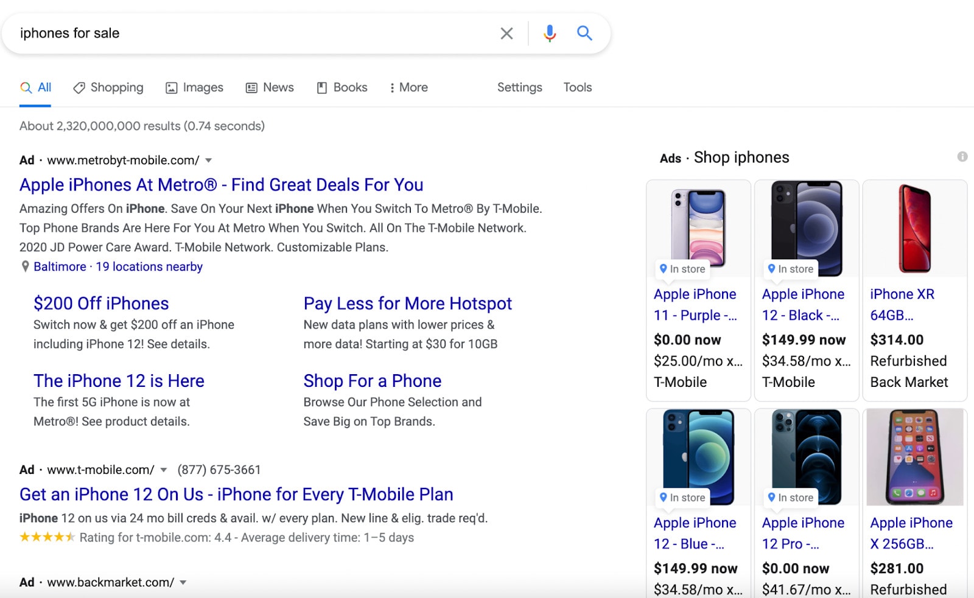Open the red iPhone XR product image
This screenshot has width=974, height=598.
click(915, 228)
